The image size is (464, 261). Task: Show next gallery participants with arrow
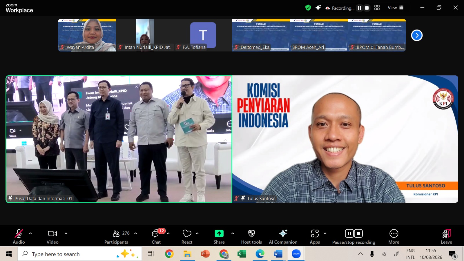pos(417,35)
